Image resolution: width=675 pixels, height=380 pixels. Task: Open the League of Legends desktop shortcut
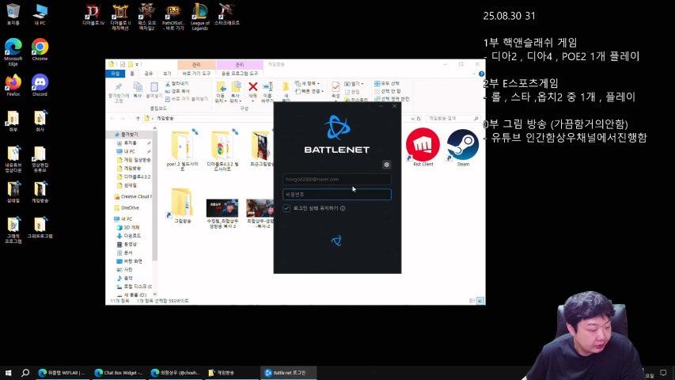[x=199, y=17]
